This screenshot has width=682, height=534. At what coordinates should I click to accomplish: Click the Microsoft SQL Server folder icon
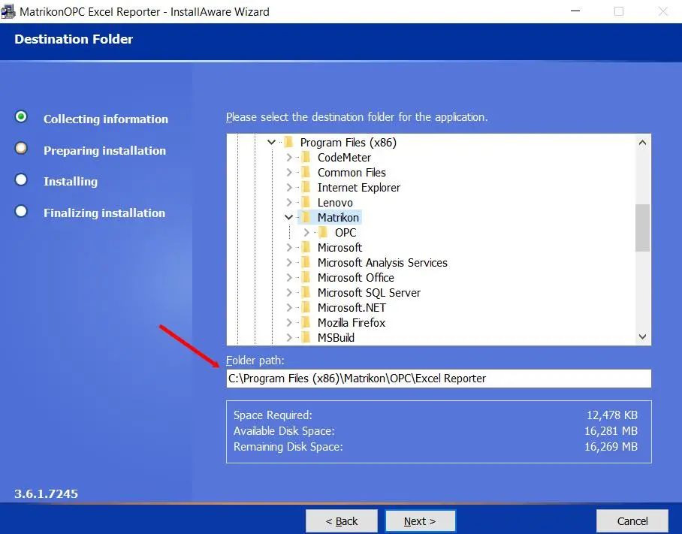[306, 292]
